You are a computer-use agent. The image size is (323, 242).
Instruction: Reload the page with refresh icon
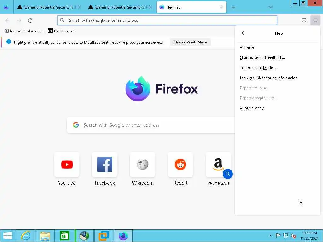pyautogui.click(x=30, y=20)
